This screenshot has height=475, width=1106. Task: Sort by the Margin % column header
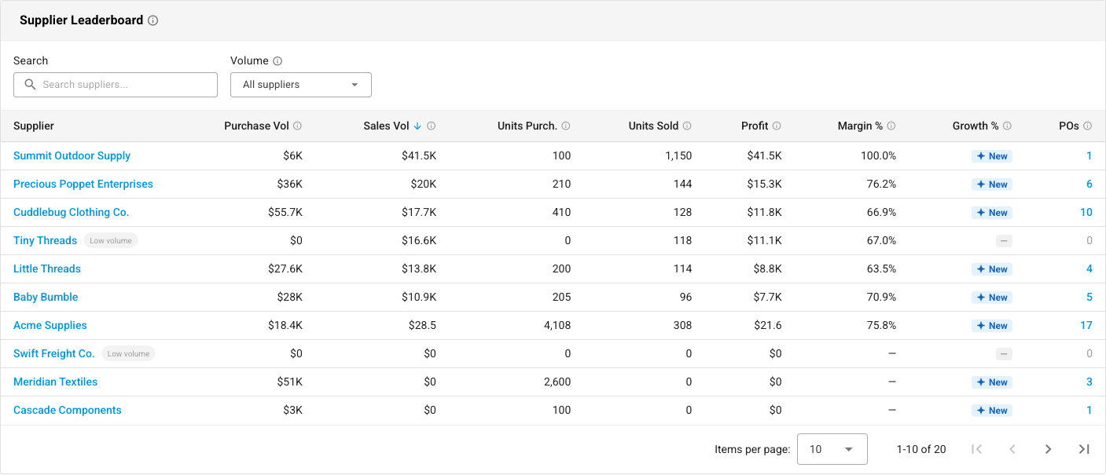click(860, 126)
